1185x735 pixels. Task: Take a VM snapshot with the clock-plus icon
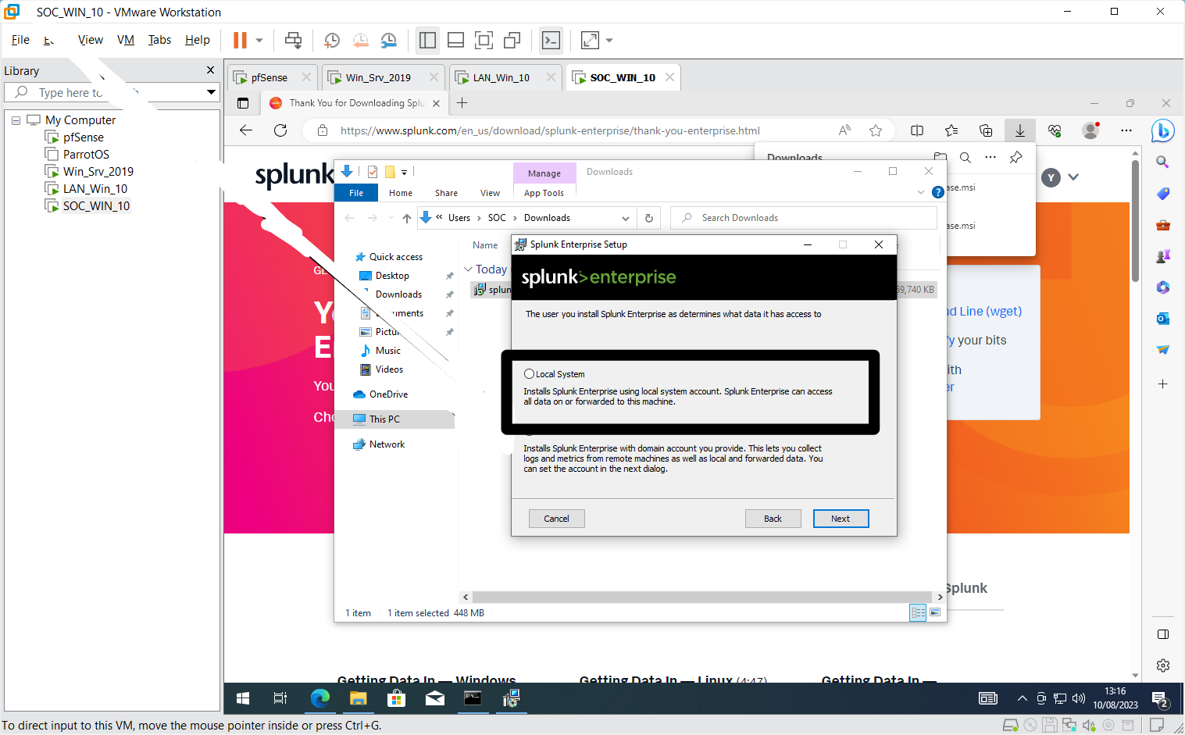tap(332, 41)
